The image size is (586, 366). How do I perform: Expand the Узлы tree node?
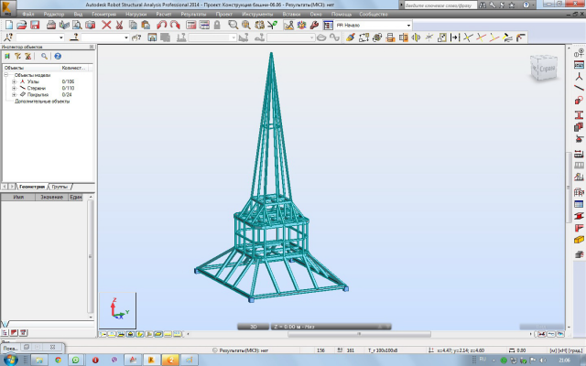14,81
